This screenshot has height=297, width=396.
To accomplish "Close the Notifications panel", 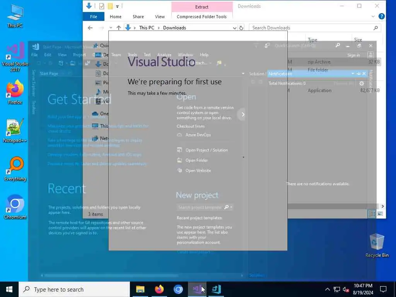I will pos(364,73).
